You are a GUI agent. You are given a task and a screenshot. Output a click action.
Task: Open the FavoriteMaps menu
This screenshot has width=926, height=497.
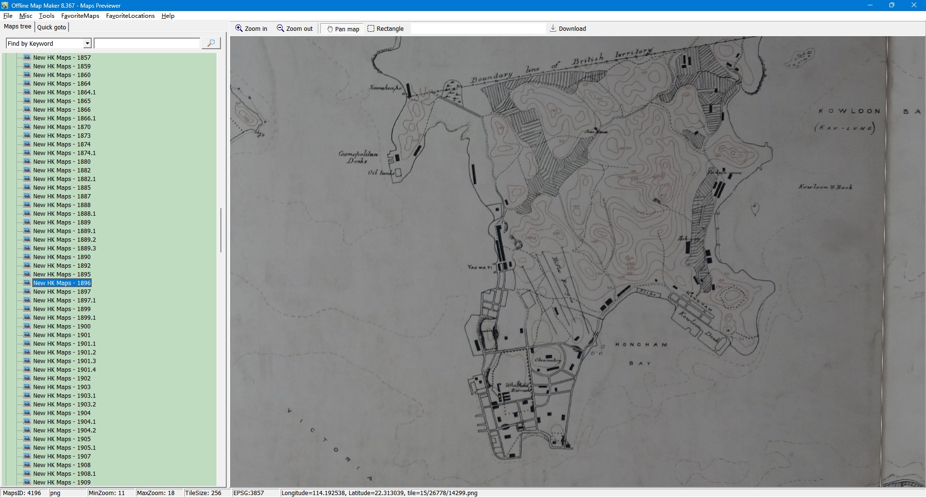click(80, 16)
